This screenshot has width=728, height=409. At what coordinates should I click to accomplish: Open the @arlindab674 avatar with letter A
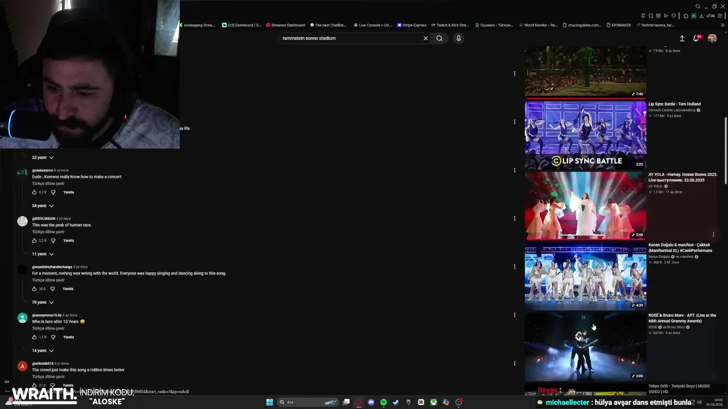[x=22, y=366]
